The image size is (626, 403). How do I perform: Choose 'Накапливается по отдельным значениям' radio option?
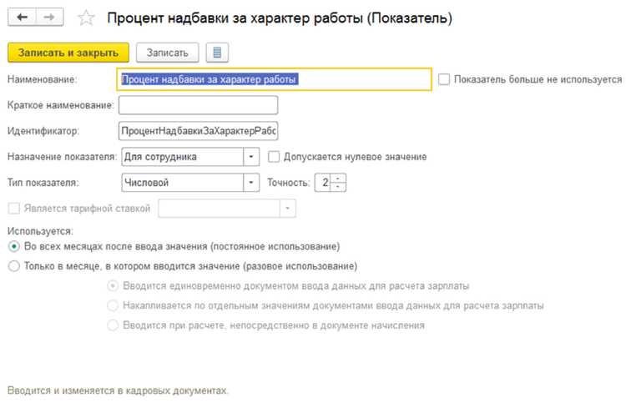(113, 305)
